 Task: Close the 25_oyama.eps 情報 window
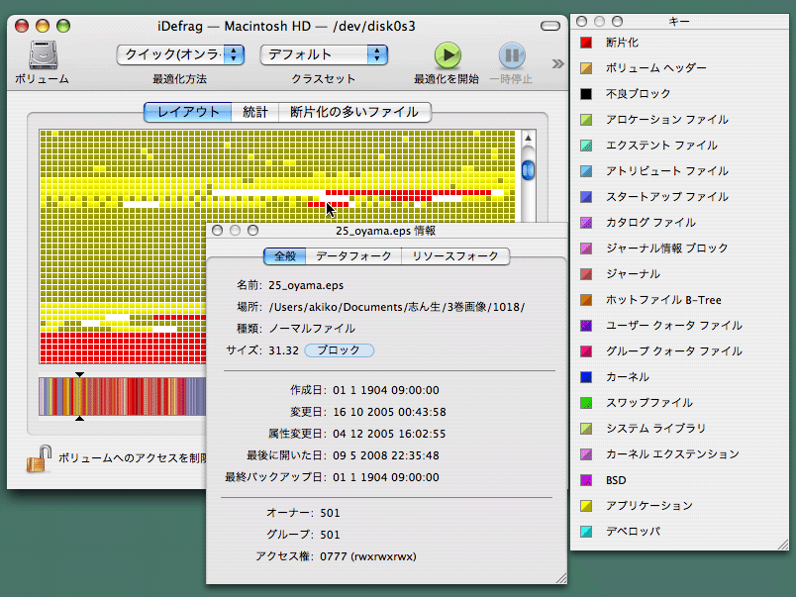pyautogui.click(x=217, y=231)
